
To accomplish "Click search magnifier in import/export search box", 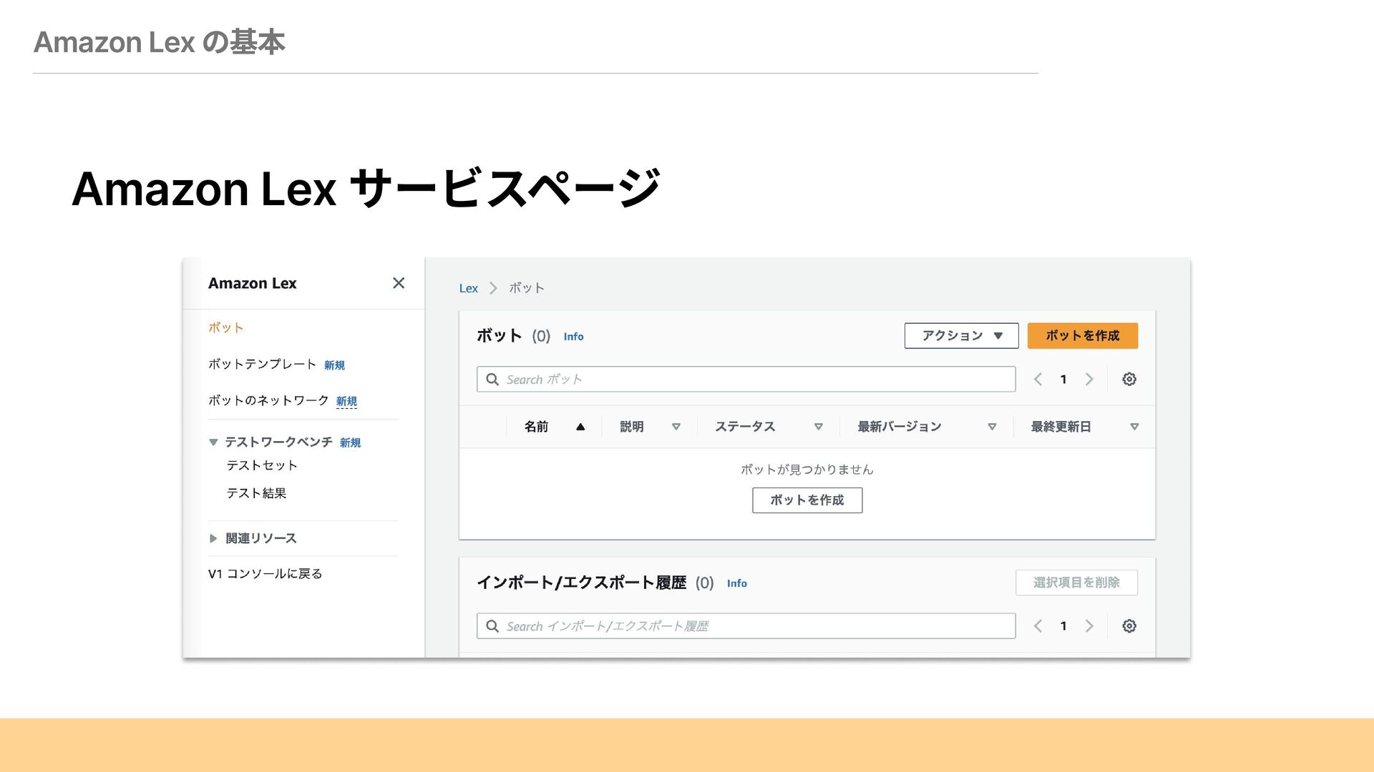I will (x=492, y=626).
